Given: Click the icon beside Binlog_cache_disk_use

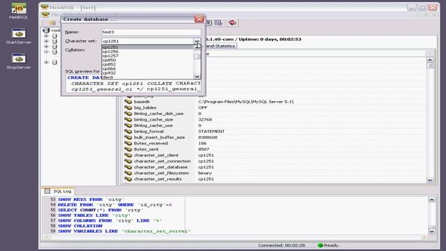Looking at the screenshot, I should pyautogui.click(x=128, y=114).
